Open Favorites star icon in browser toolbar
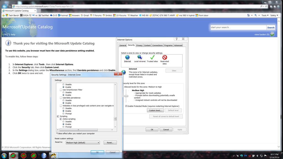This screenshot has width=283, height=159. tap(274, 6)
